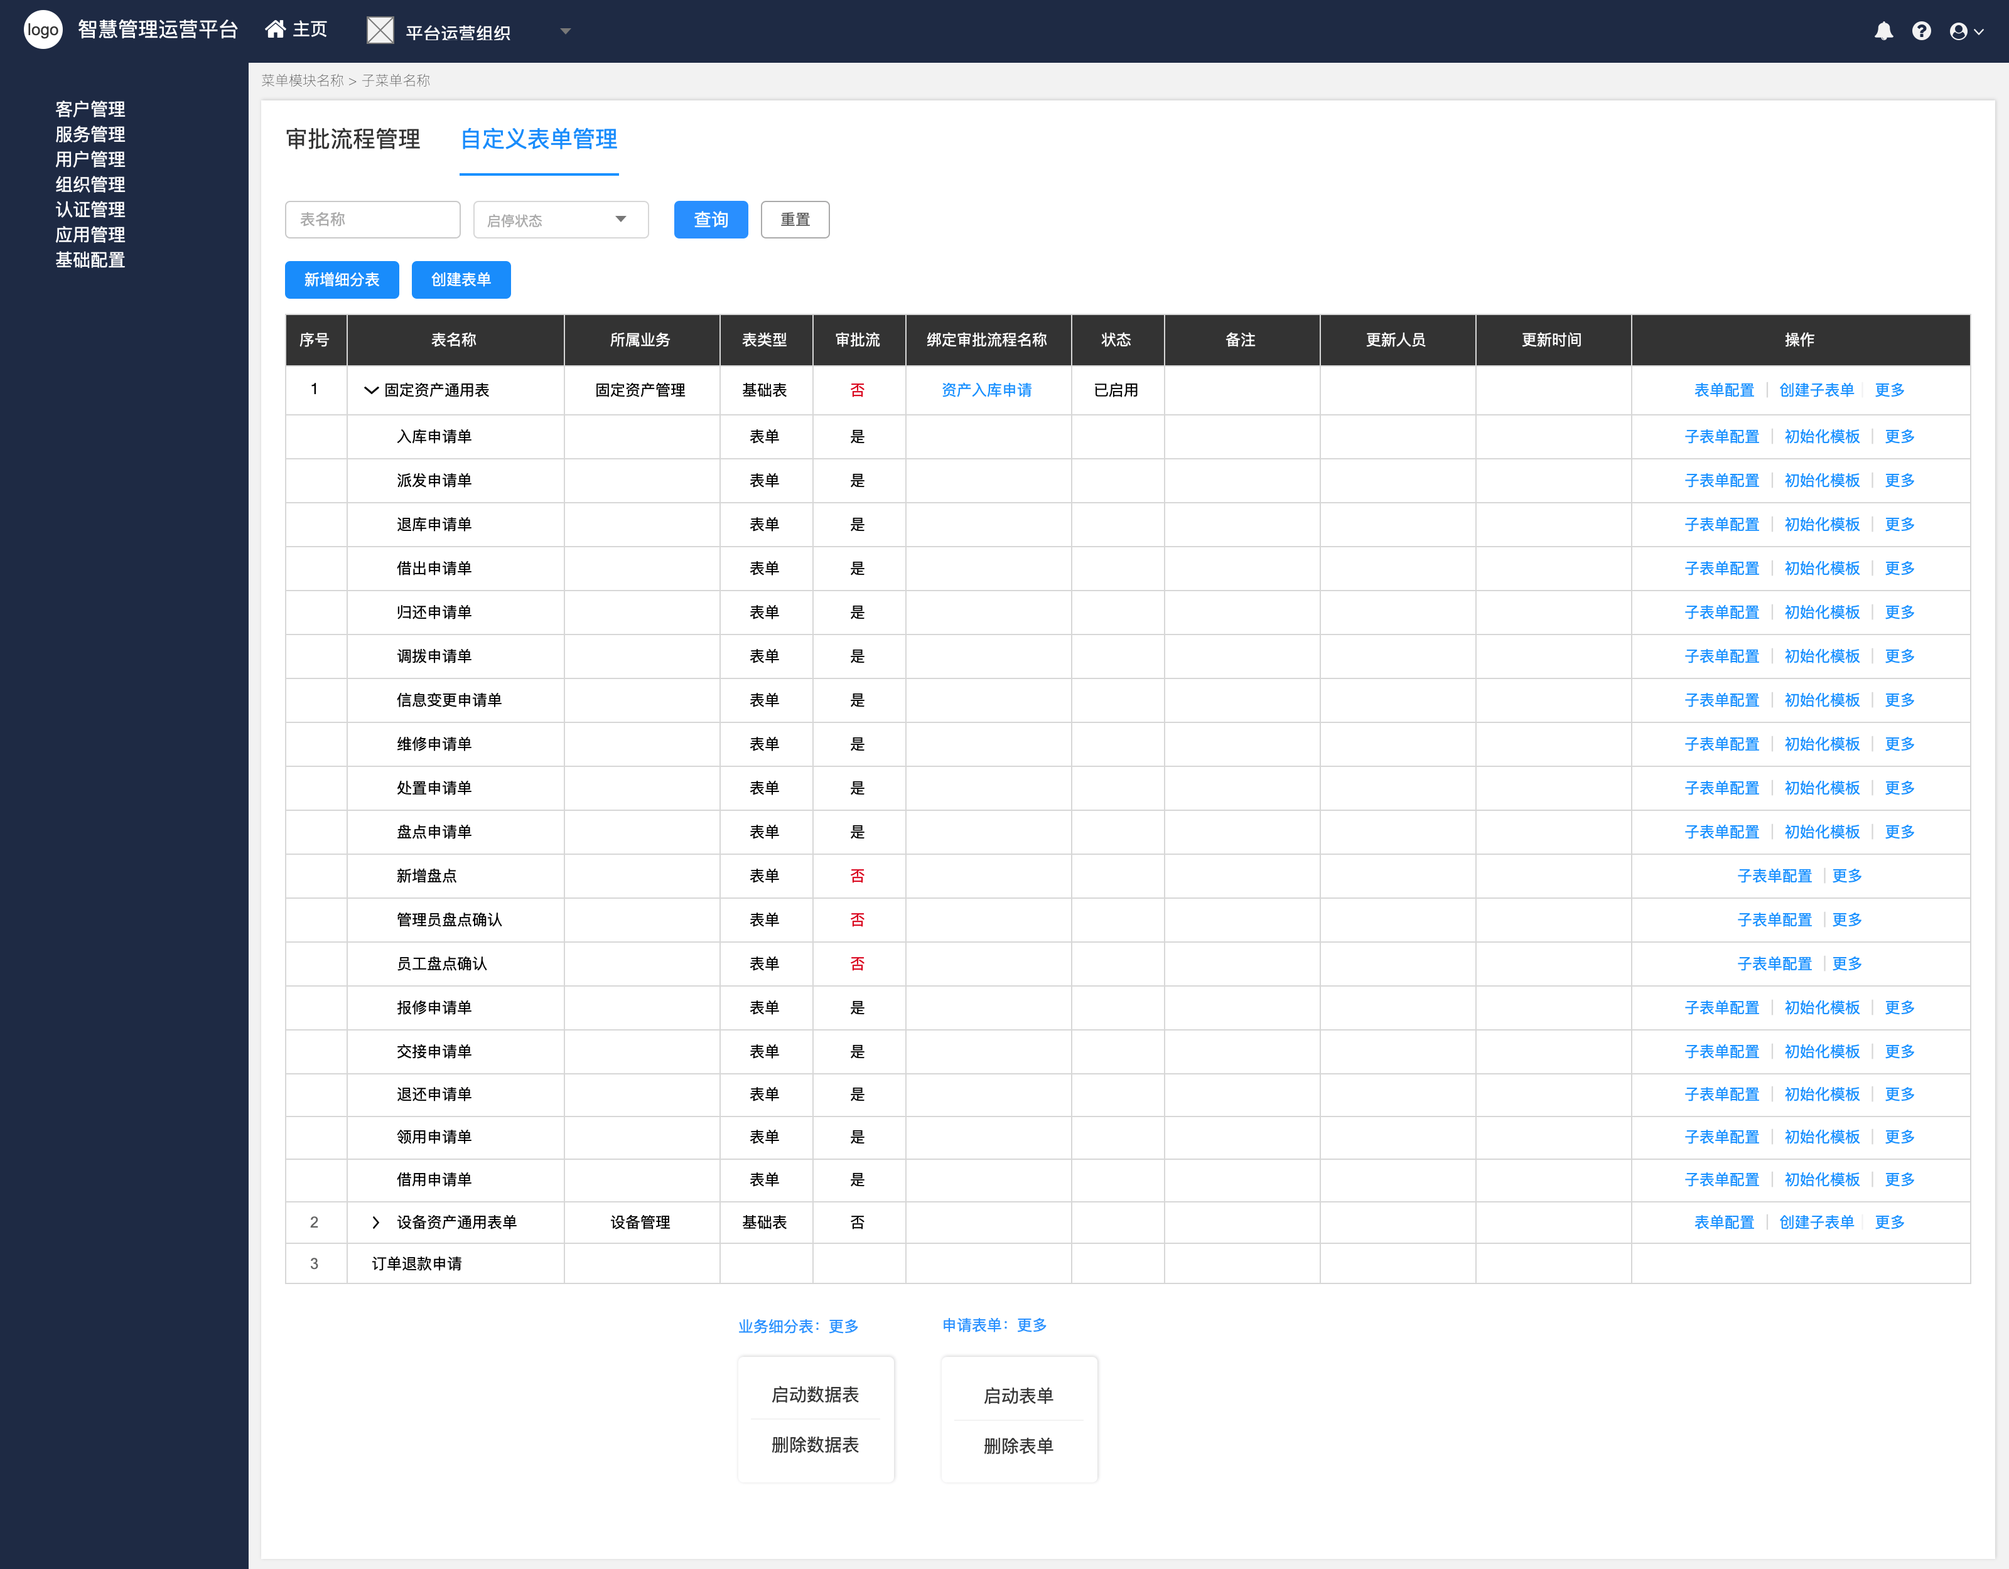The width and height of the screenshot is (2009, 1569).
Task: Click 子表单配置 for 盘点申请单
Action: click(x=1722, y=832)
